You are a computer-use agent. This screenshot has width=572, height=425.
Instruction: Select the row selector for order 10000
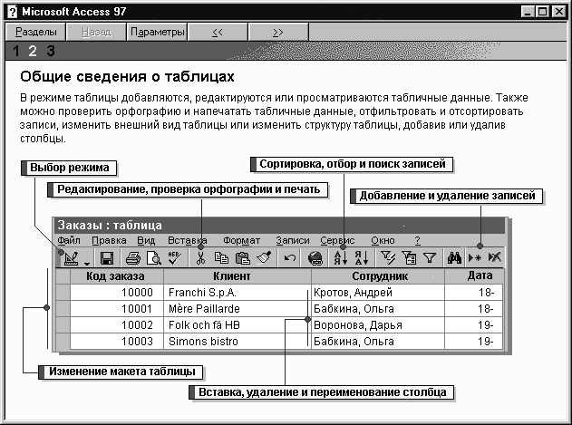(63, 292)
